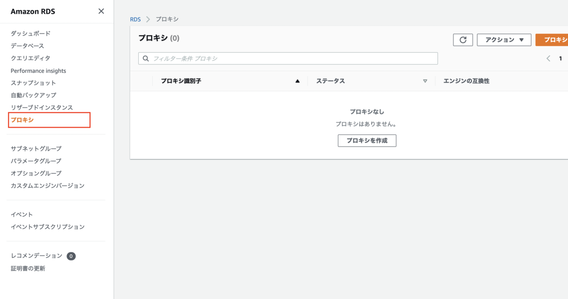Click the プロキシを作成 button in the empty state
Screen dimensions: 568x299
point(367,141)
